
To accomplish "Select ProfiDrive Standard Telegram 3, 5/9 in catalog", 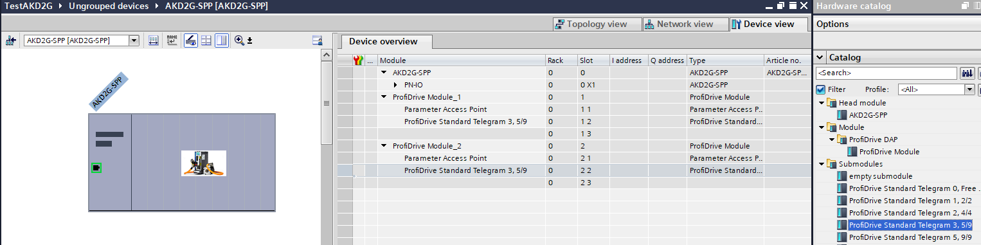I will point(905,225).
